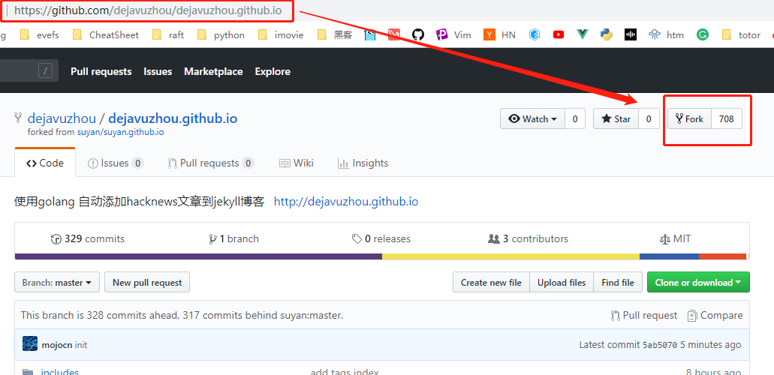Click the includes folder icon
The height and width of the screenshot is (375, 774).
(28, 371)
